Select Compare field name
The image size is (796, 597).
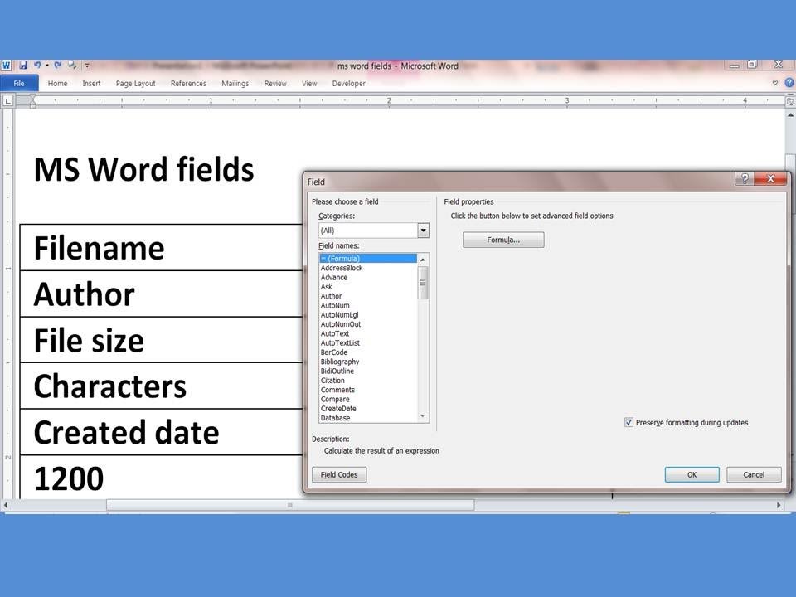(368, 399)
